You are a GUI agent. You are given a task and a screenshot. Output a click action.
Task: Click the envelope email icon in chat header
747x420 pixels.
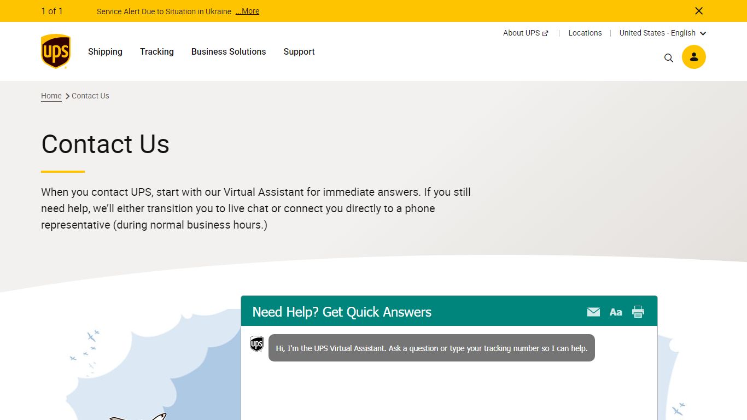593,312
